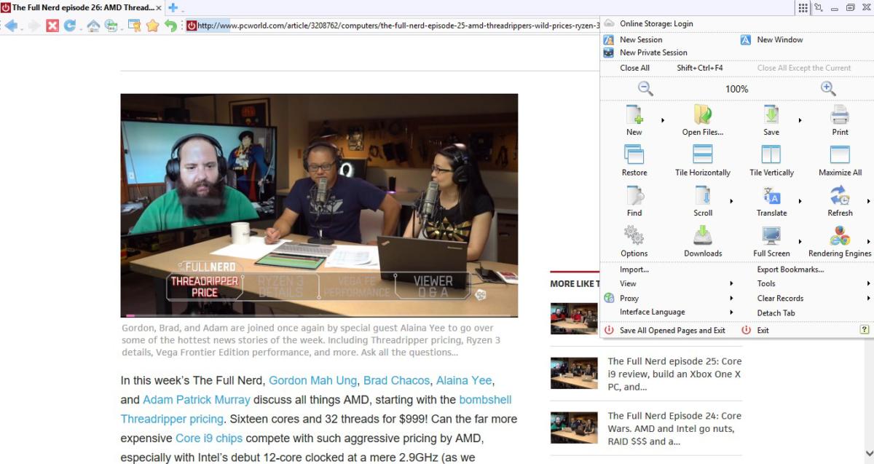The width and height of the screenshot is (874, 464).
Task: Open the bookmarks panel icon beside the star
Action: tap(134, 25)
